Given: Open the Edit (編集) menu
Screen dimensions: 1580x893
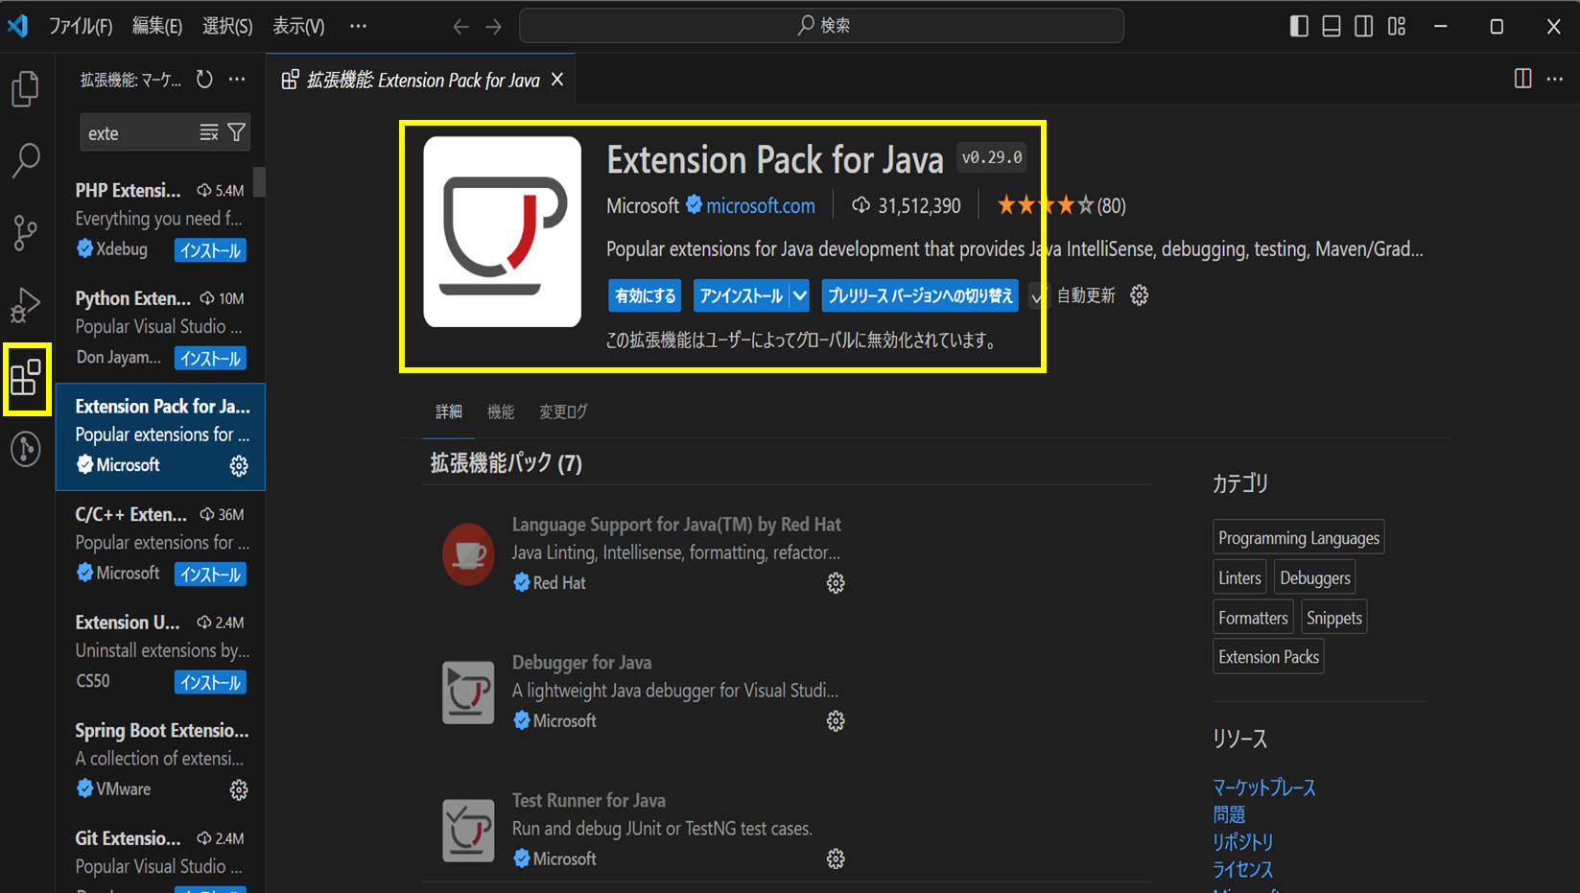Looking at the screenshot, I should click(156, 26).
